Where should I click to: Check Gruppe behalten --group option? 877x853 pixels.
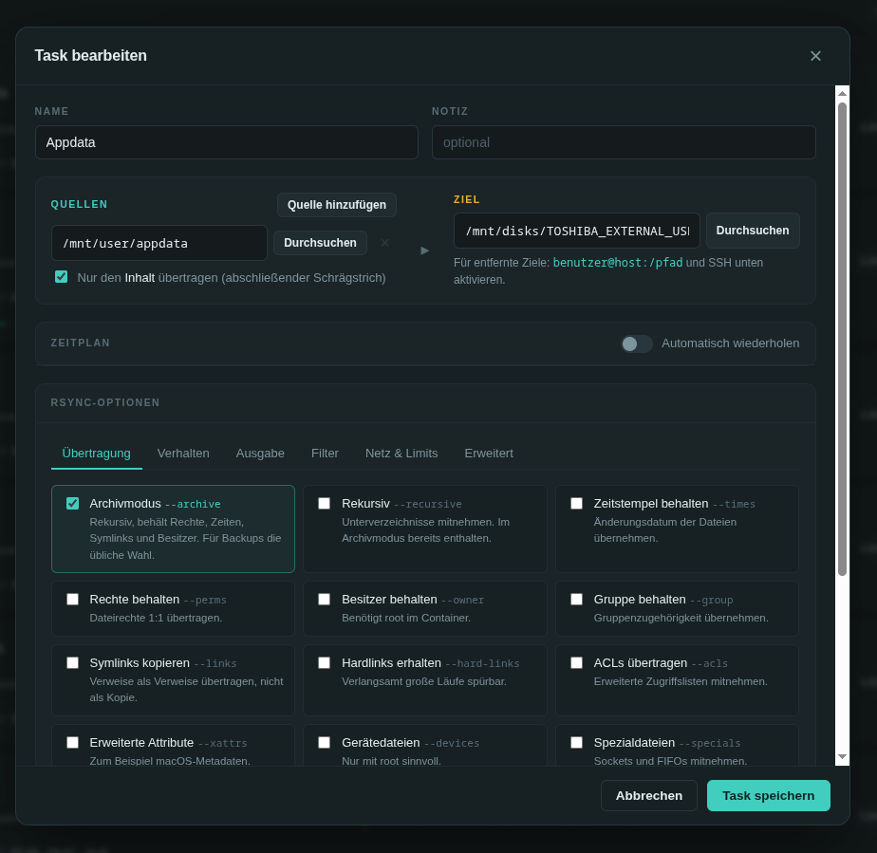tap(577, 600)
